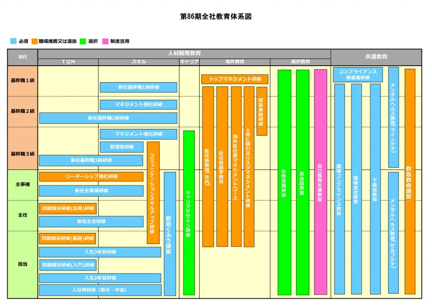Viewport: 432px width, 305px height.
Task: Click the 入社3年目研修 box
Action: pyautogui.click(x=100, y=252)
